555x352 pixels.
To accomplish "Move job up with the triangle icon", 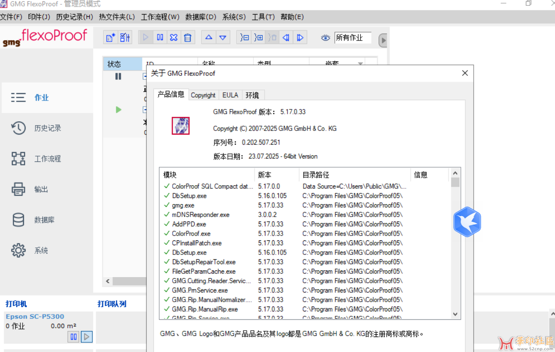I will click(209, 37).
